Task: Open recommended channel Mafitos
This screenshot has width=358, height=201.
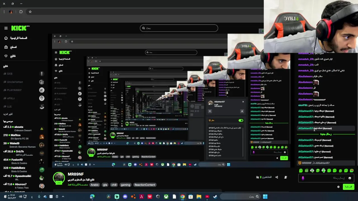Action: point(24,137)
